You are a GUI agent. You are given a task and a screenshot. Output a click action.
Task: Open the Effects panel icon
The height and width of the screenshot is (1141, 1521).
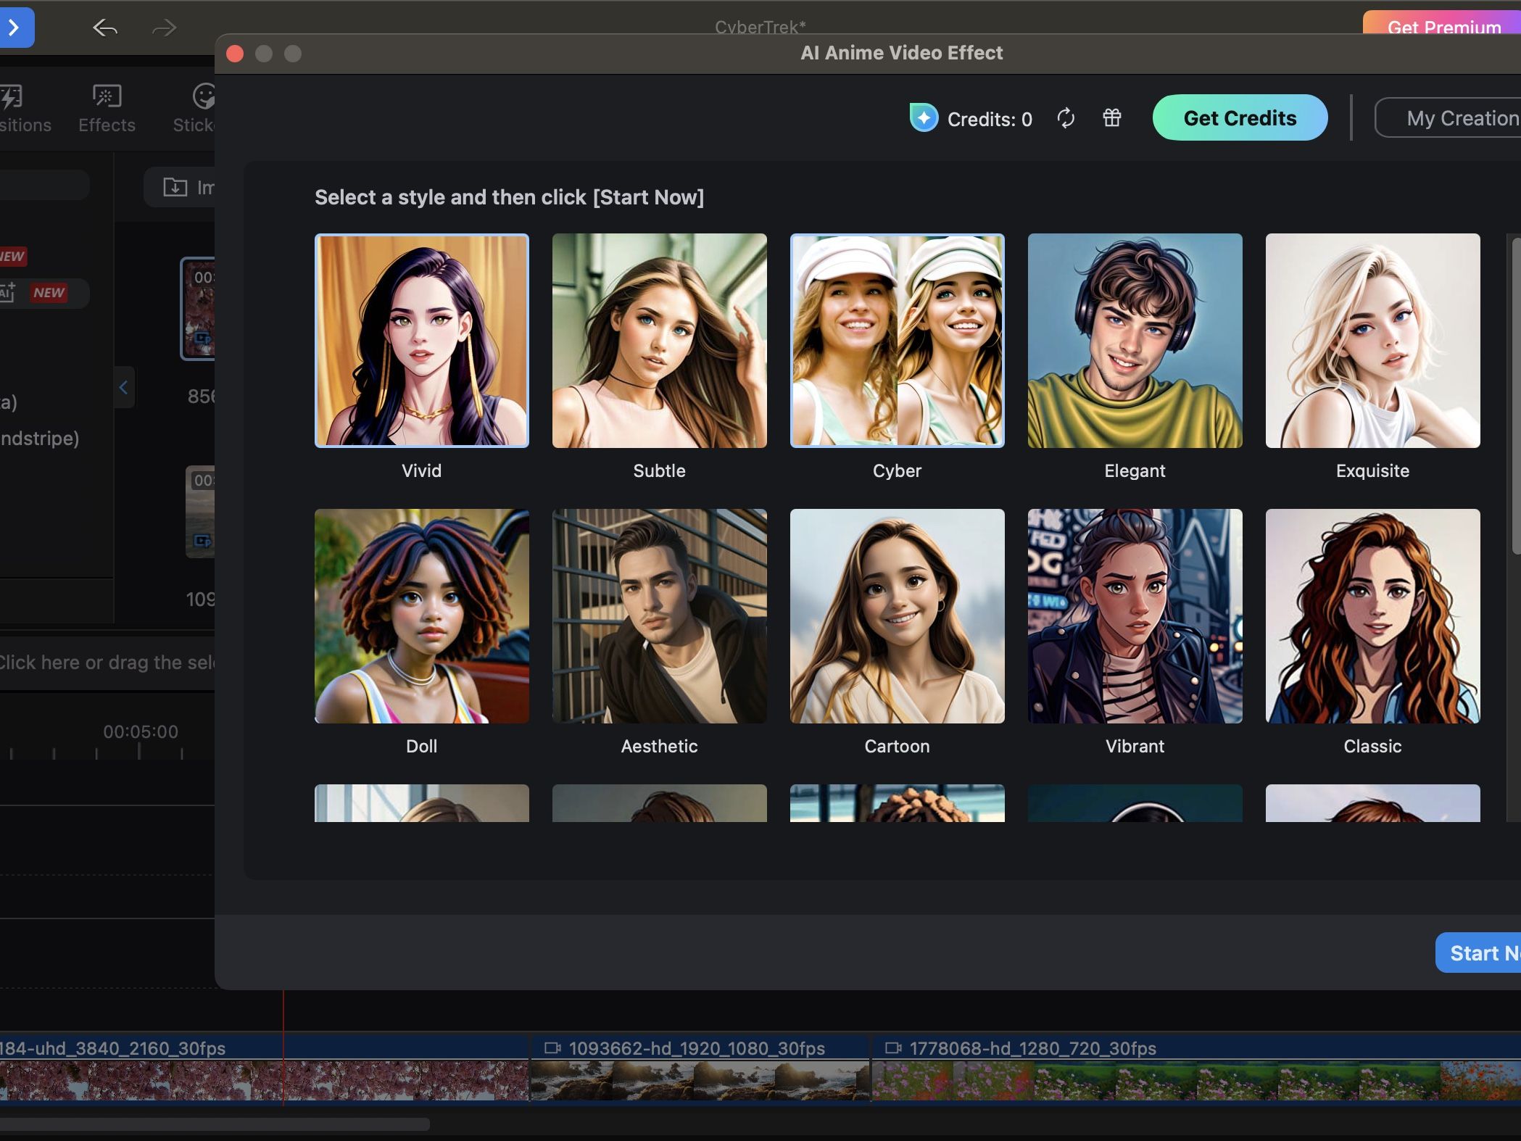107,96
